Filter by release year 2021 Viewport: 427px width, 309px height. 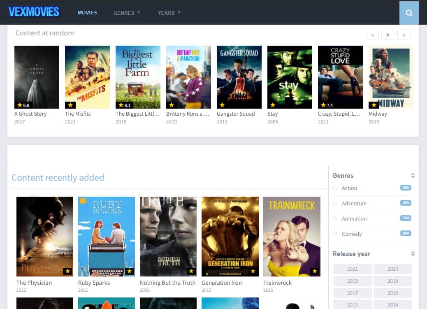353,269
